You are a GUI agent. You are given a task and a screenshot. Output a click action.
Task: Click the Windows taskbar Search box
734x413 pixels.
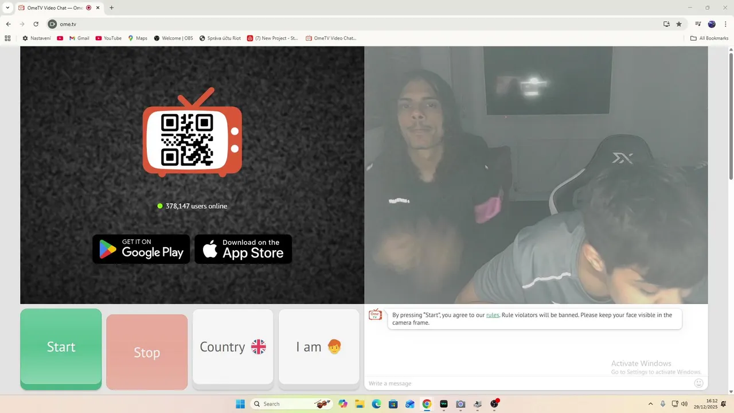[292, 404]
